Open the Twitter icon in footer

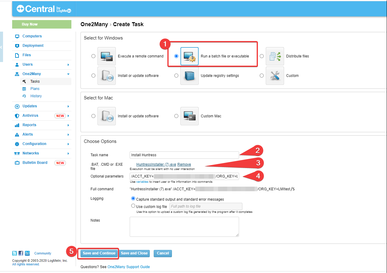[15, 253]
